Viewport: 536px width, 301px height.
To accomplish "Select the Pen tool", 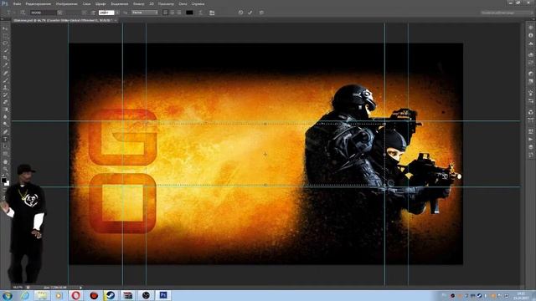I will tap(6, 132).
